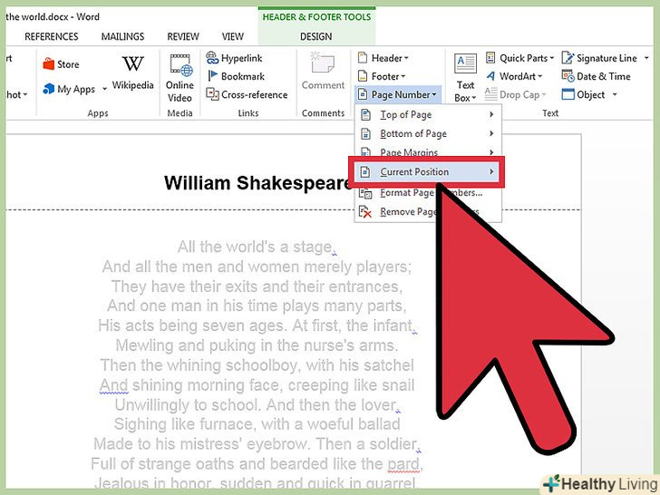
Task: Expand the Current Position submenu arrow
Action: pos(491,171)
